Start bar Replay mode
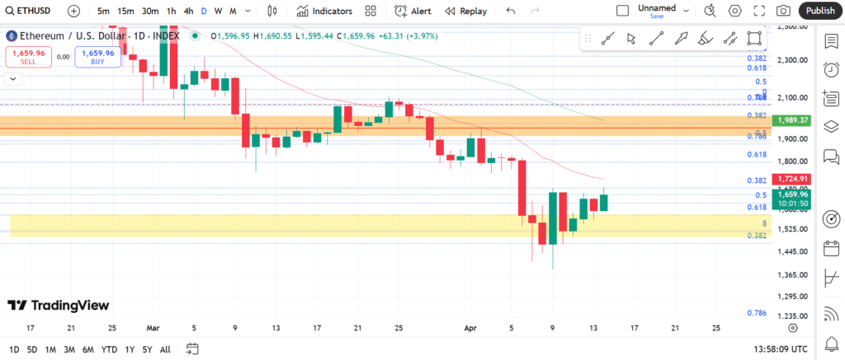845x360 pixels. 465,11
